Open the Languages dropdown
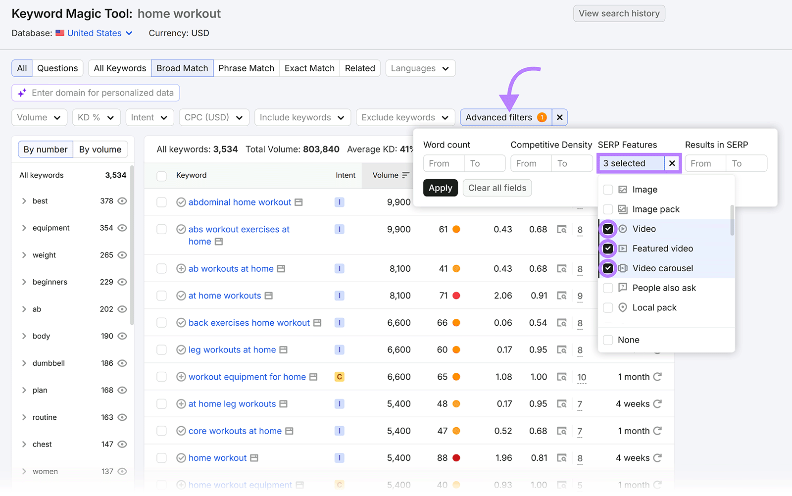Viewport: 792px width, 496px height. [x=420, y=68]
